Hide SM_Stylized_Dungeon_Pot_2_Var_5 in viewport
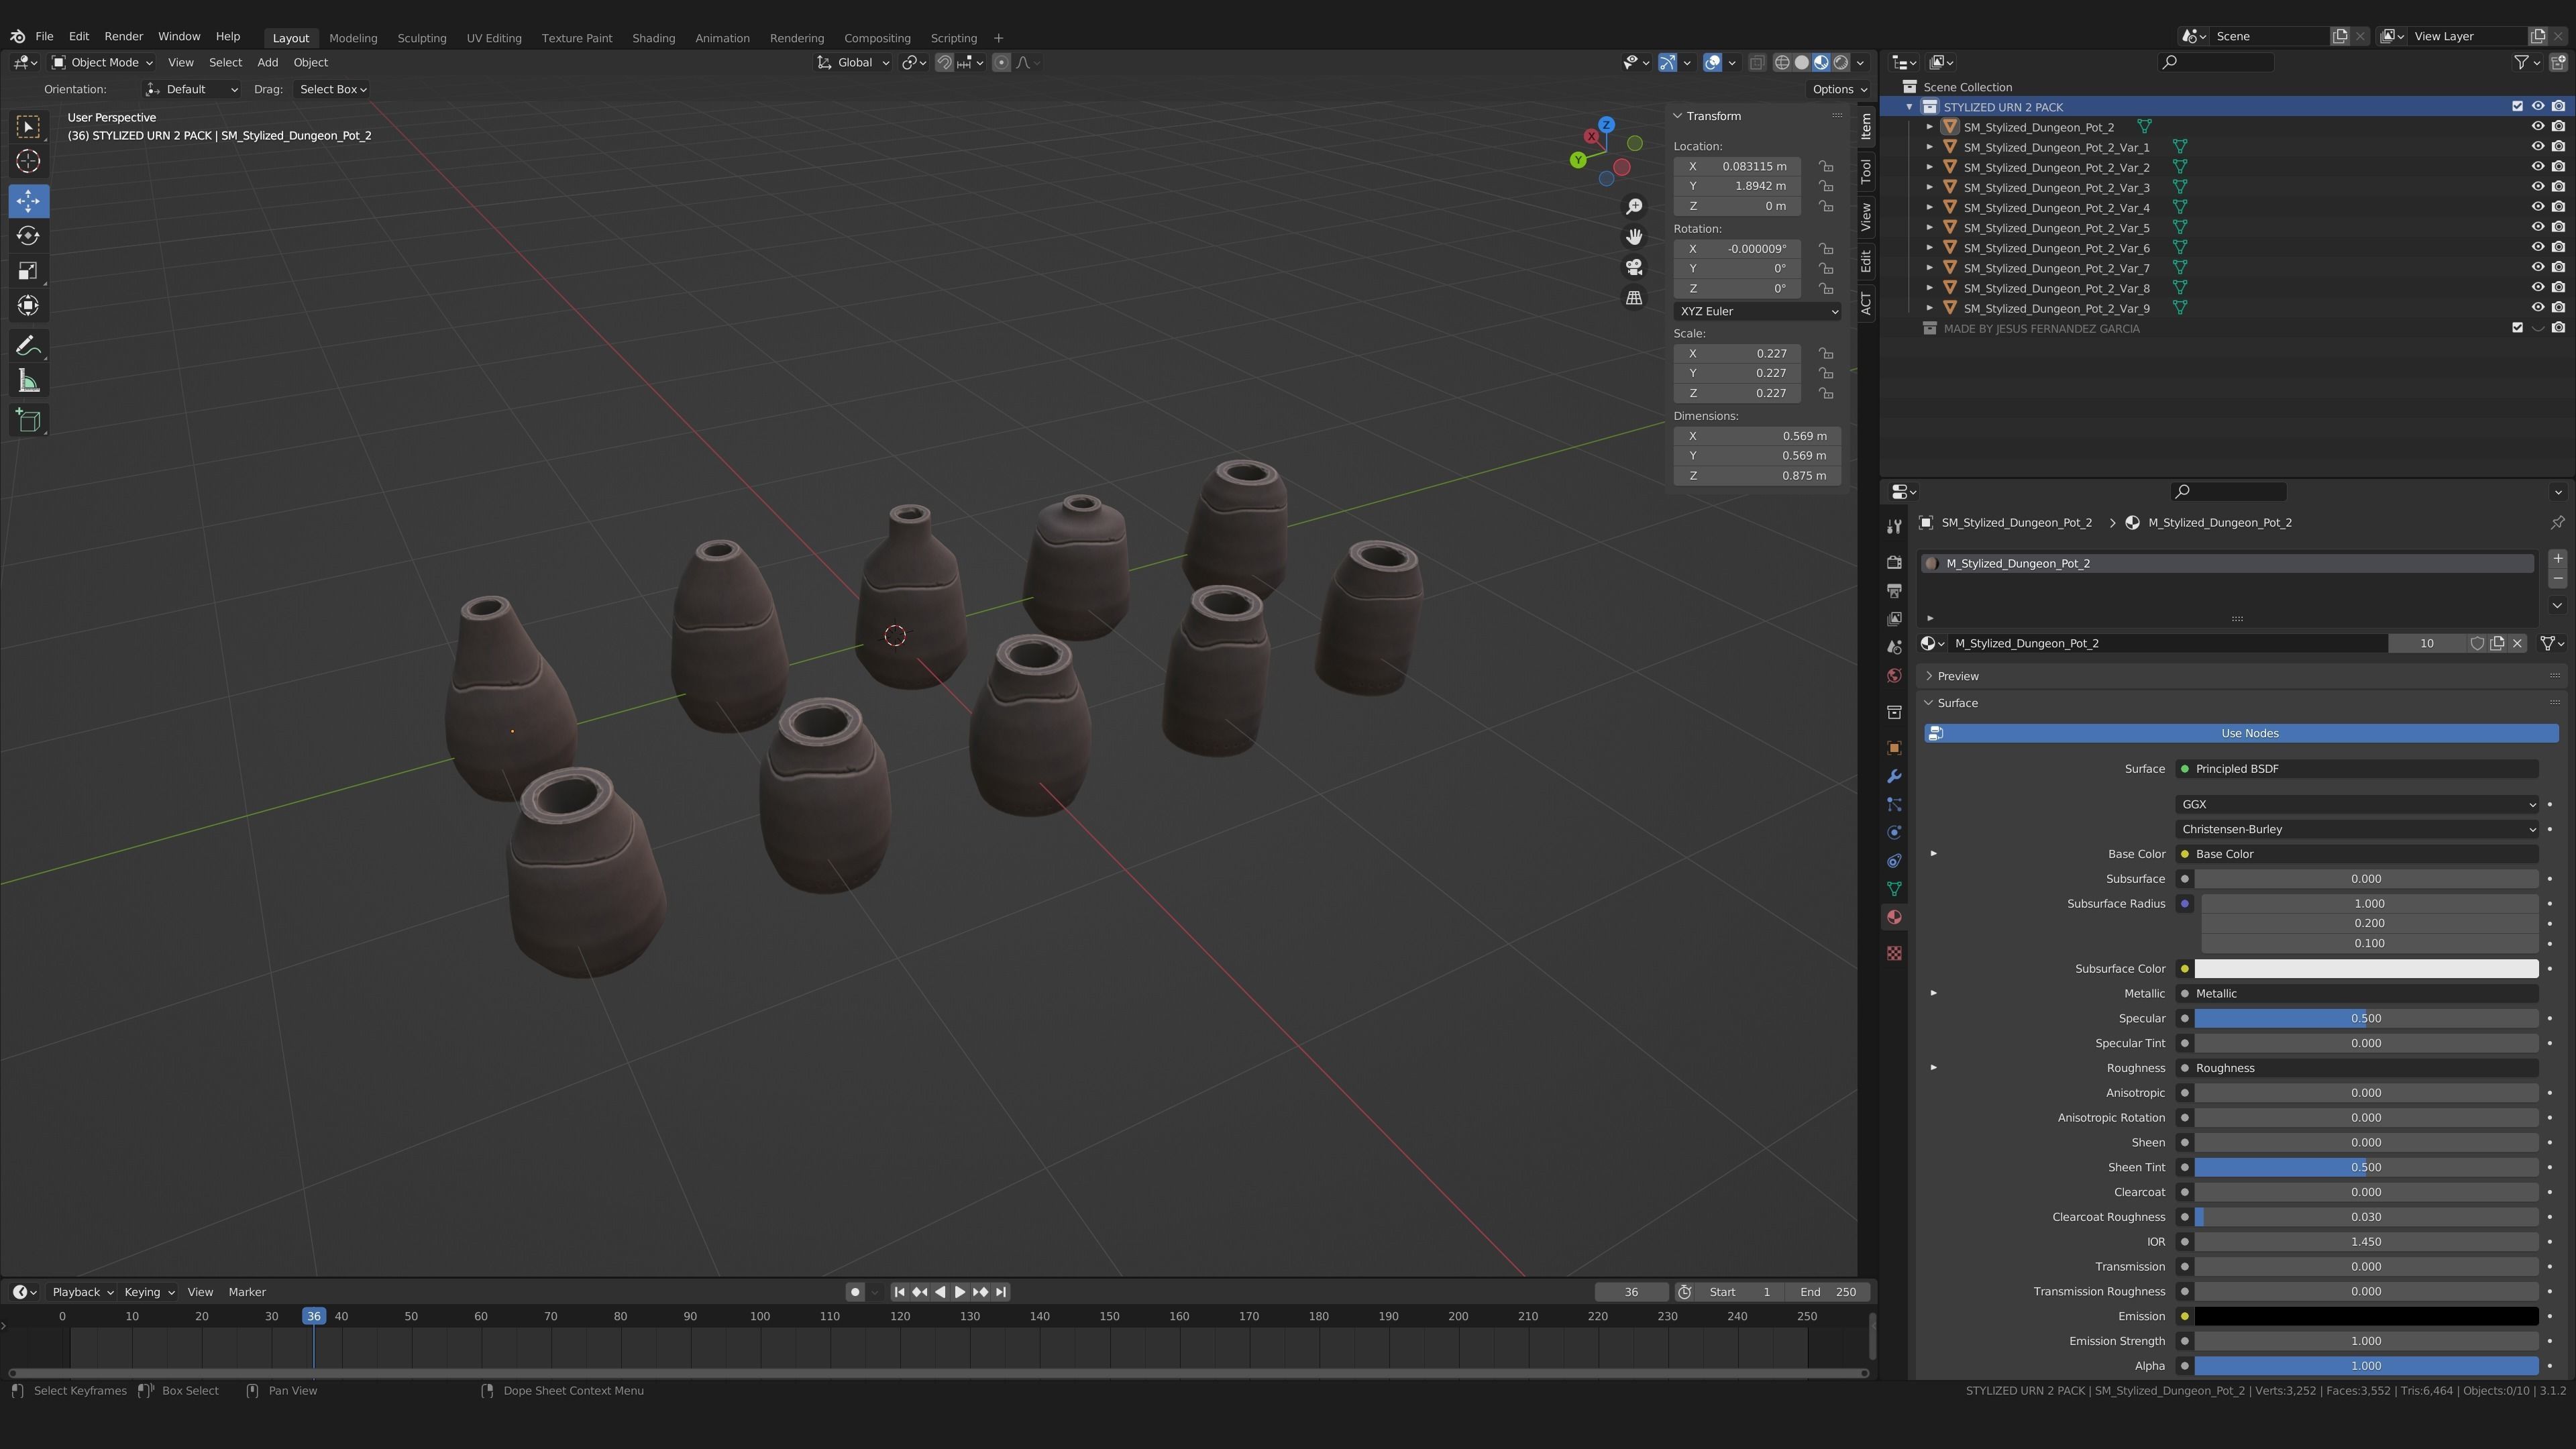 [2537, 227]
